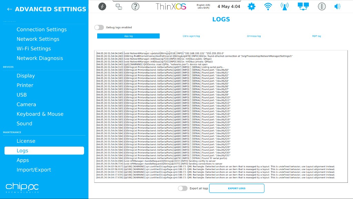The width and height of the screenshot is (353, 199).
Task: Select the App log tab
Action: [128, 36]
